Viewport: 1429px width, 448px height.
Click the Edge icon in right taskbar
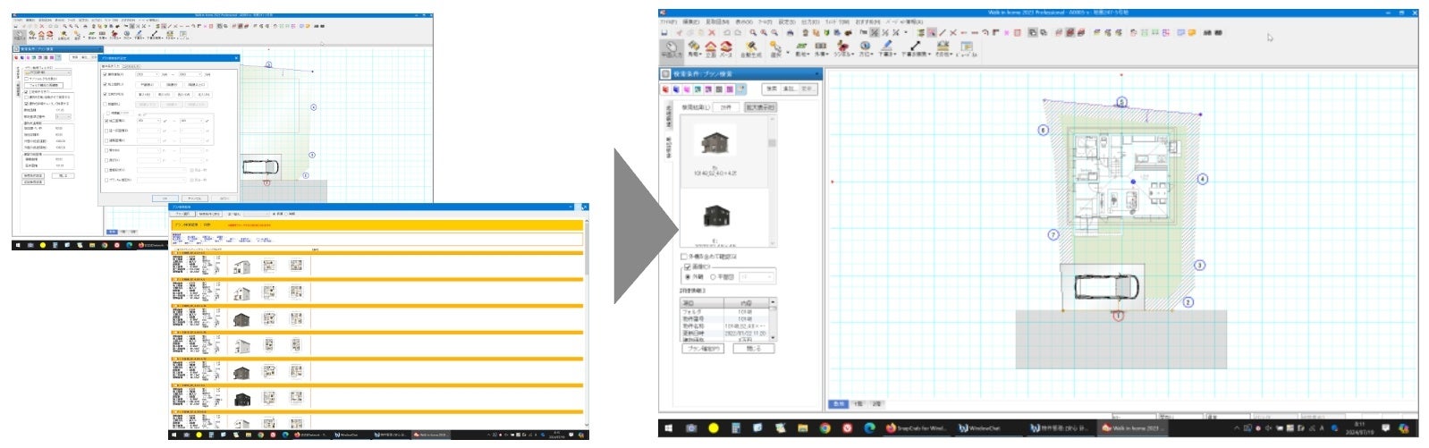click(869, 428)
